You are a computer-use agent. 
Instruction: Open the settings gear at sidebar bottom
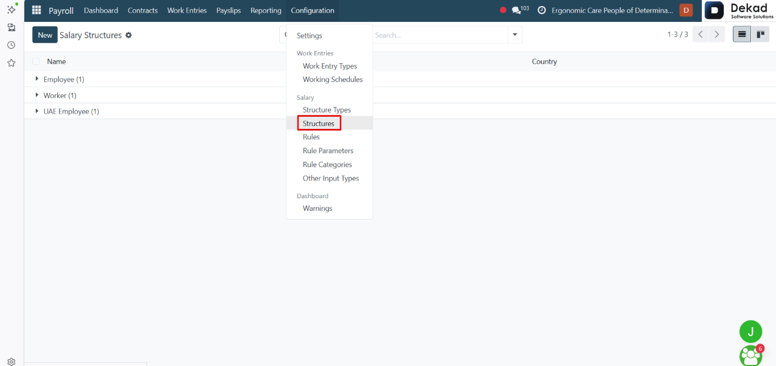tap(11, 361)
